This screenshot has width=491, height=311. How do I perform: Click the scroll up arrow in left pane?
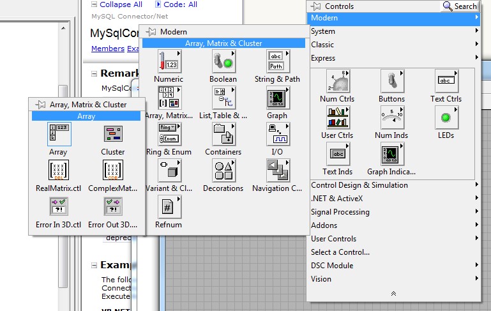pyautogui.click(x=63, y=28)
